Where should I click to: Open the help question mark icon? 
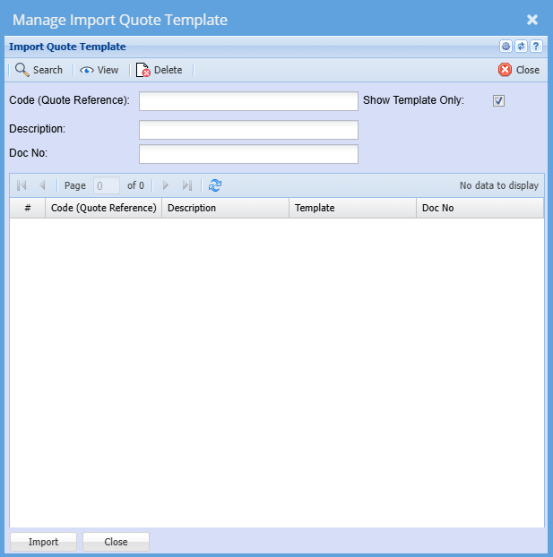536,47
